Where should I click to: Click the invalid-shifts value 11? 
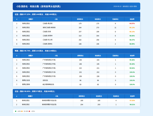(x=115, y=28)
